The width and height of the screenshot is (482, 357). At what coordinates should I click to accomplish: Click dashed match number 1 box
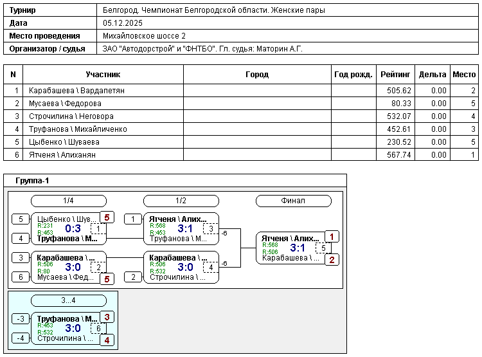coord(98,229)
